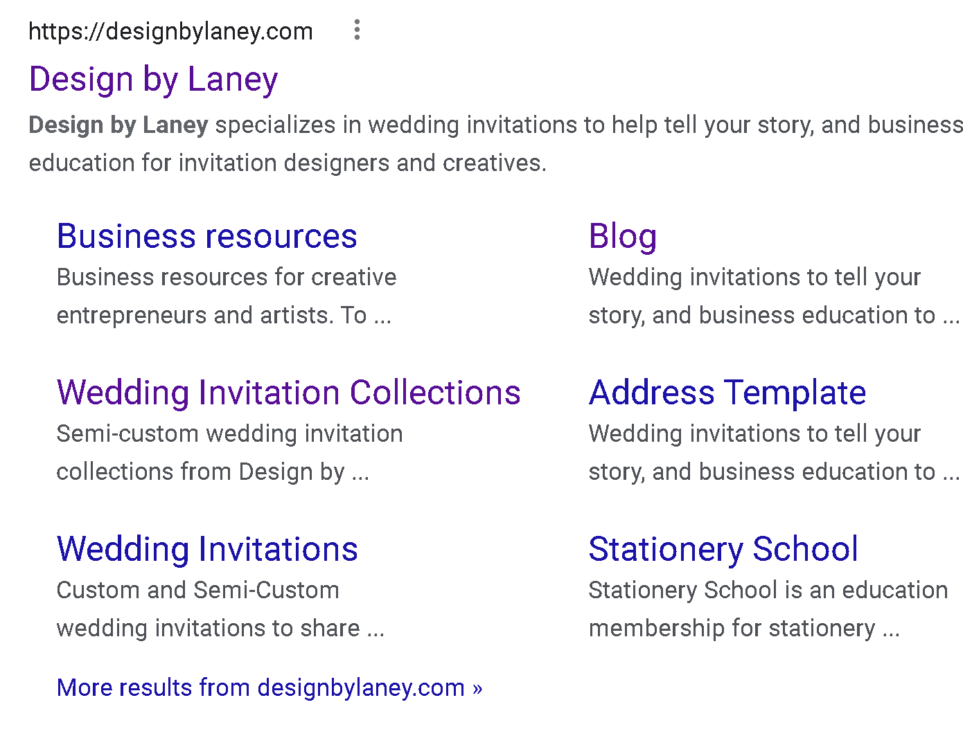Open the Stationery School sitelink
Screen dimensions: 963x745
pos(723,549)
